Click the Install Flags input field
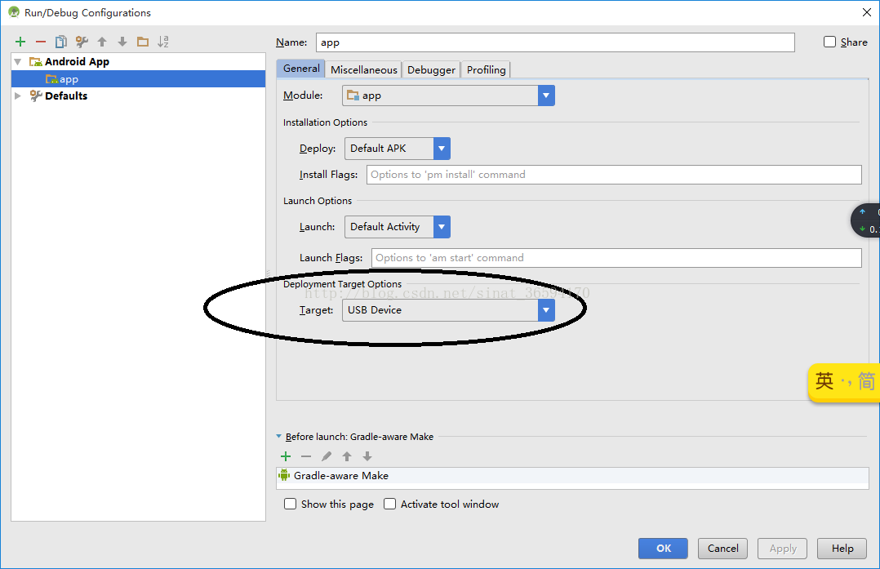The image size is (880, 569). (x=614, y=175)
